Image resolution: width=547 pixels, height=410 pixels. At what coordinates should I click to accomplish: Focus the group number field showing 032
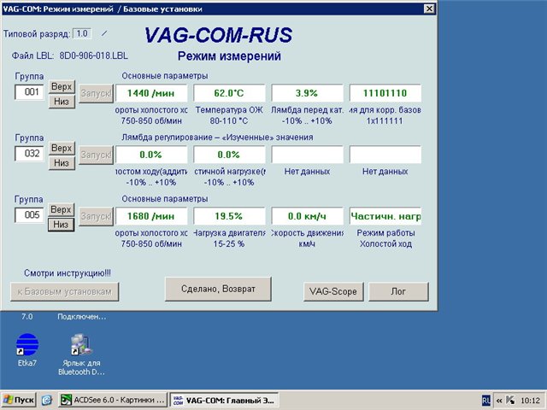pyautogui.click(x=29, y=154)
